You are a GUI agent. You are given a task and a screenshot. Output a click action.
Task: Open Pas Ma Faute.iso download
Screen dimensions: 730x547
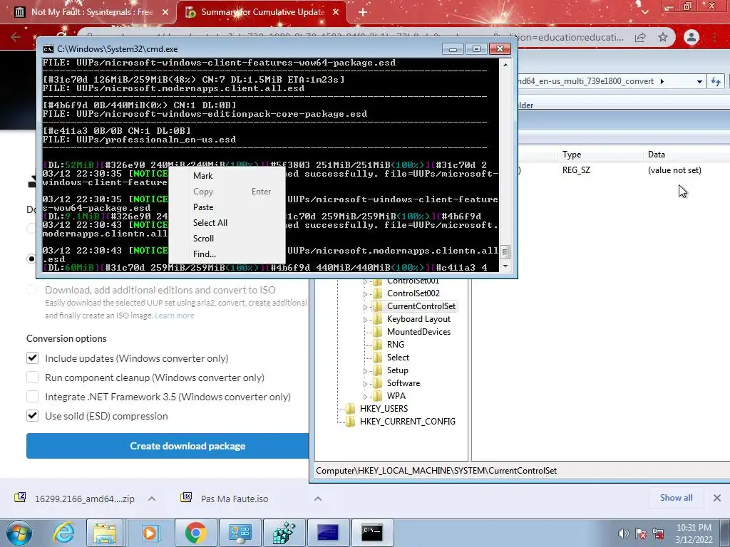tap(234, 499)
